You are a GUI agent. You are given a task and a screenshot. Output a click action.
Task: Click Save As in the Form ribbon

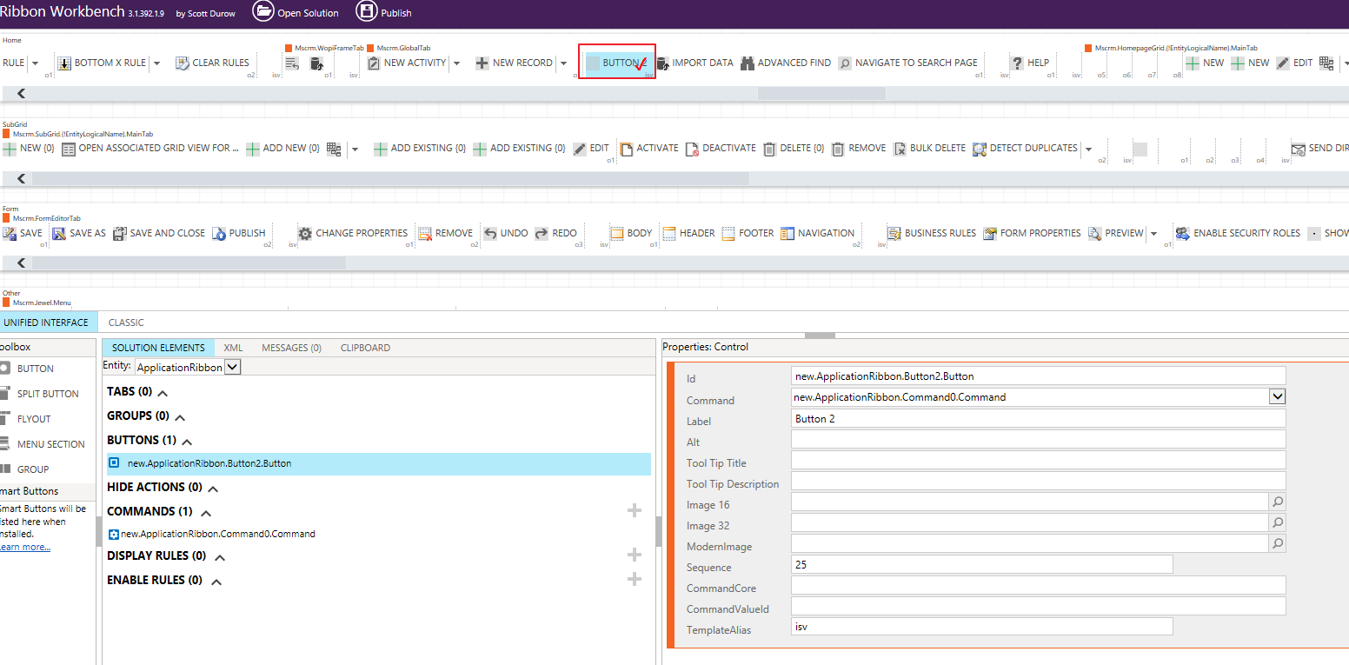[79, 233]
